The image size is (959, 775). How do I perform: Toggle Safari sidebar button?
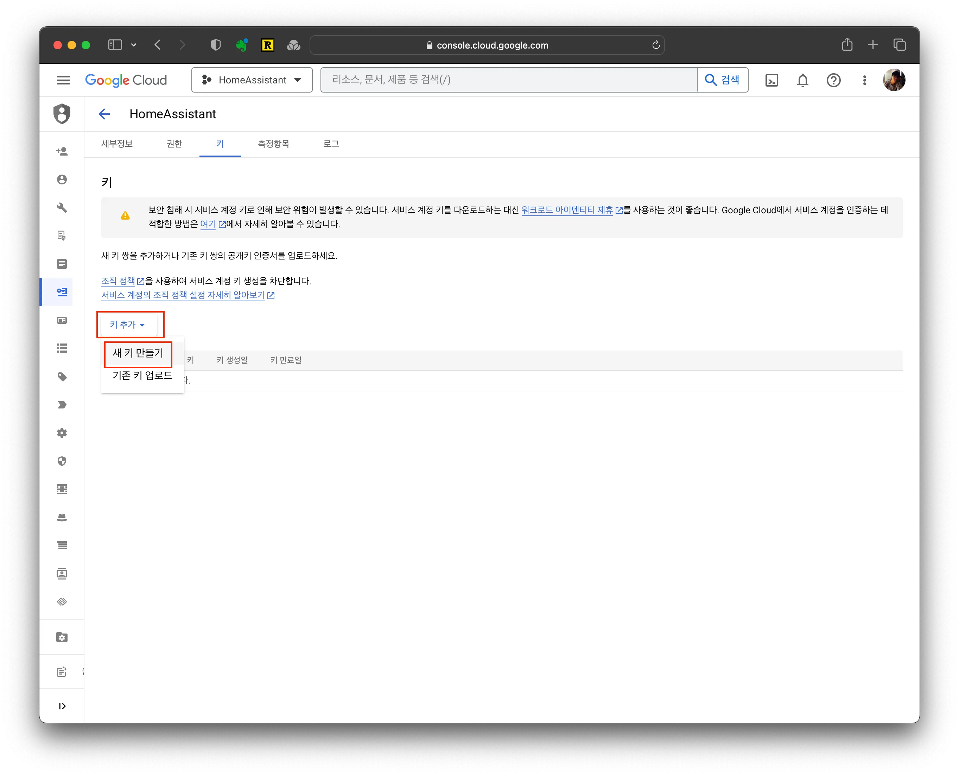click(115, 45)
